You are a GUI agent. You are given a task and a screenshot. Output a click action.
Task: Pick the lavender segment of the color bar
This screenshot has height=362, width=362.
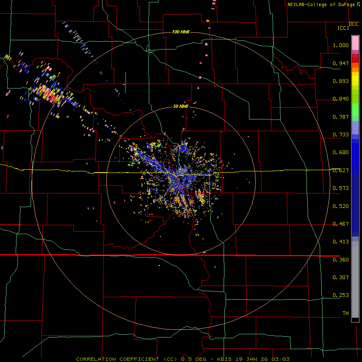click(x=355, y=128)
